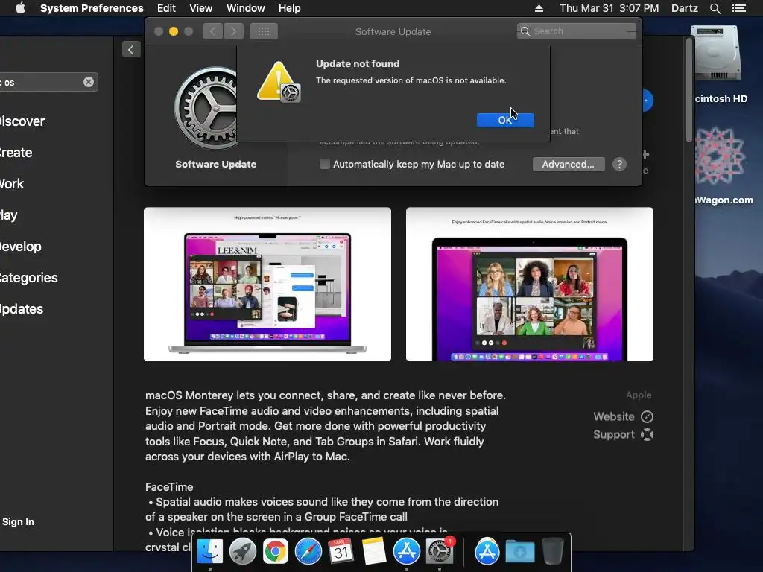
Task: Open the System Preferences menu
Action: tap(92, 8)
